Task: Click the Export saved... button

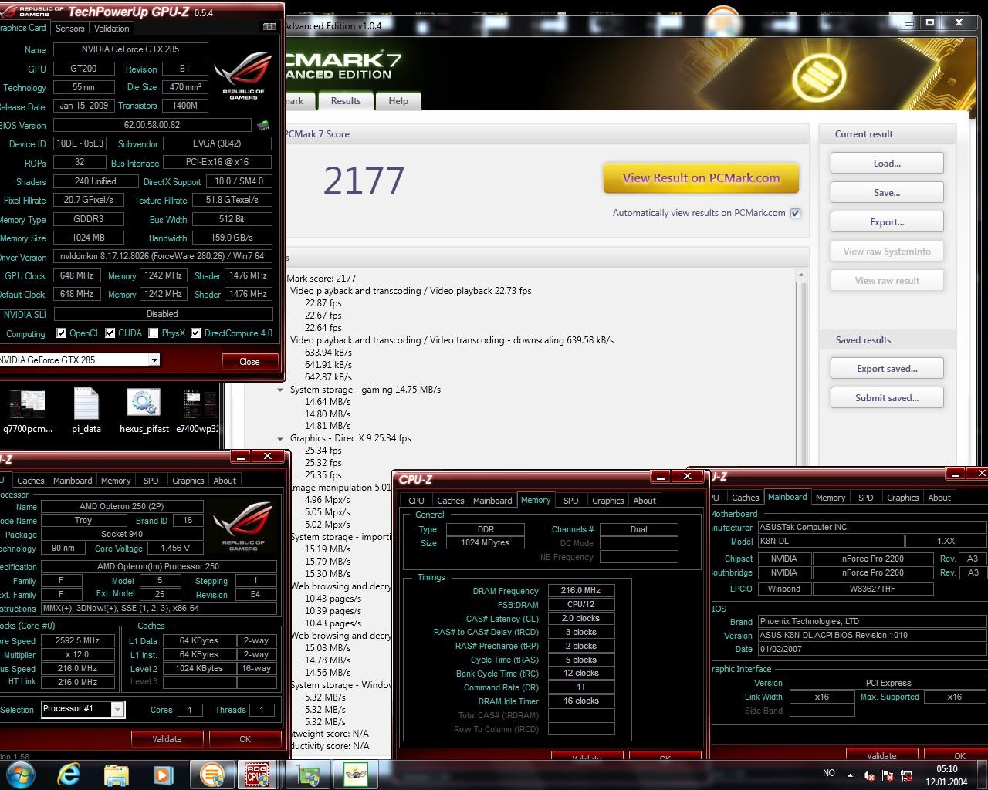Action: (x=887, y=369)
